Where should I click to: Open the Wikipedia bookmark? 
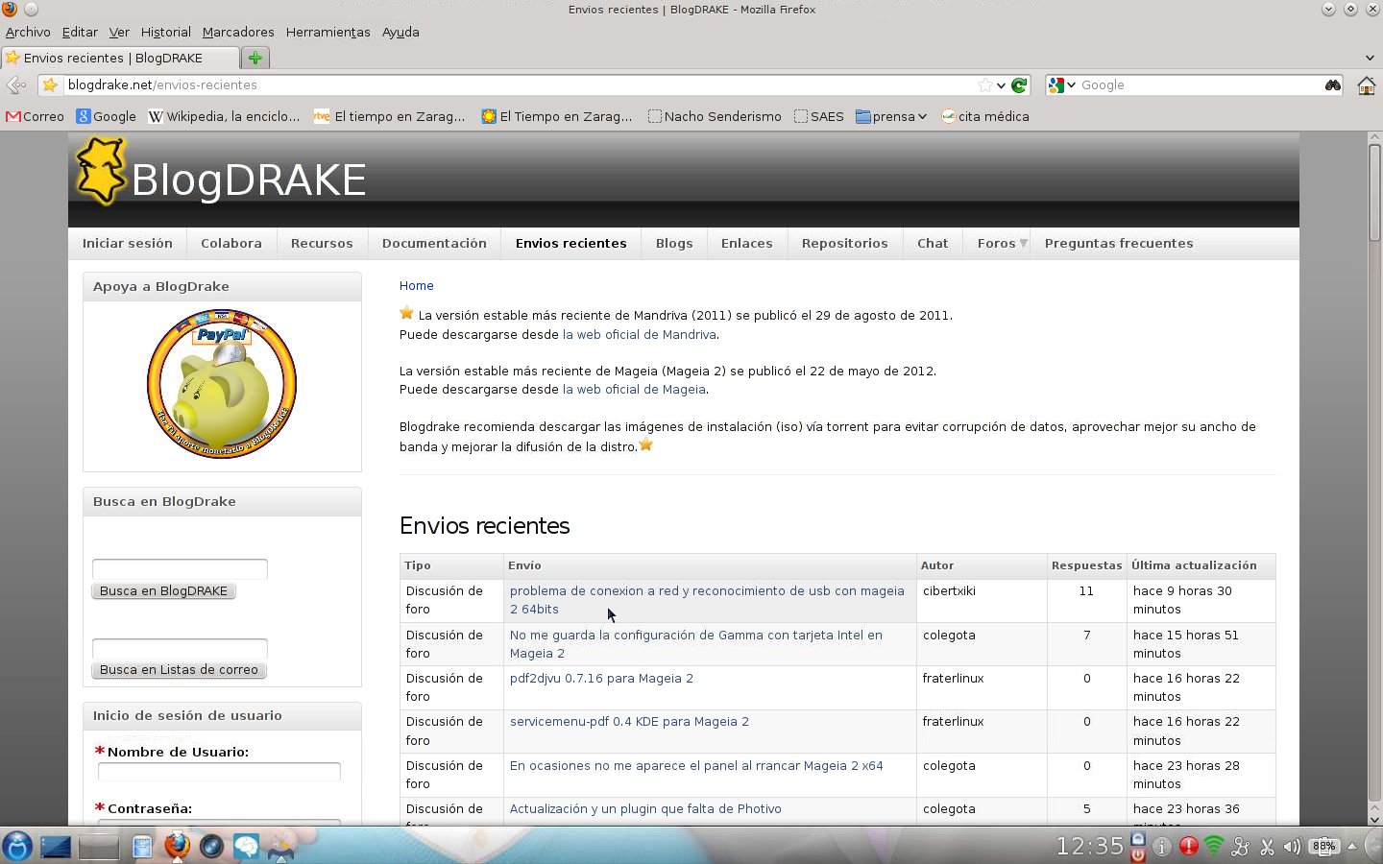[224, 116]
